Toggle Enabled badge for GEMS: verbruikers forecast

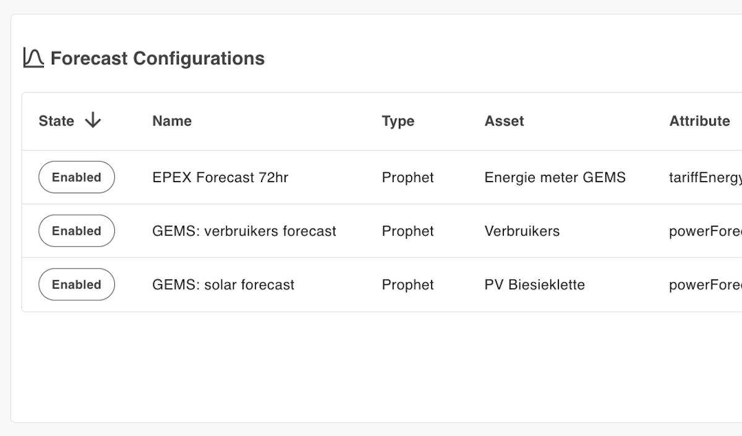[77, 231]
